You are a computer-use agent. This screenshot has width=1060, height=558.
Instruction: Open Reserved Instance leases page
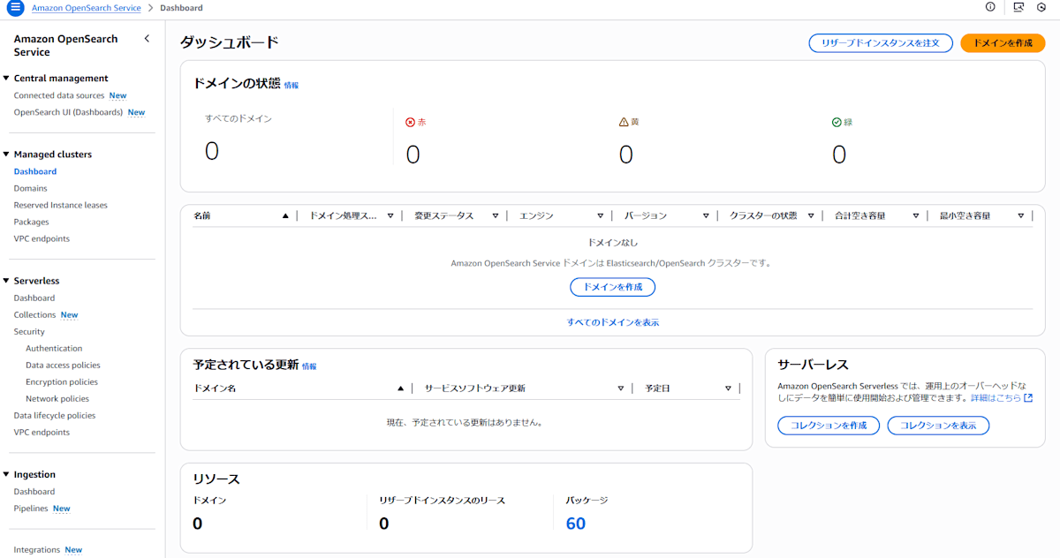coord(61,205)
